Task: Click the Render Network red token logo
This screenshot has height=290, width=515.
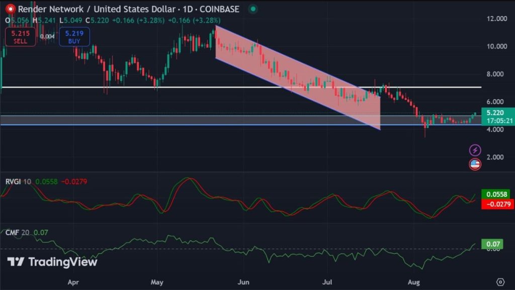Action: [x=10, y=9]
